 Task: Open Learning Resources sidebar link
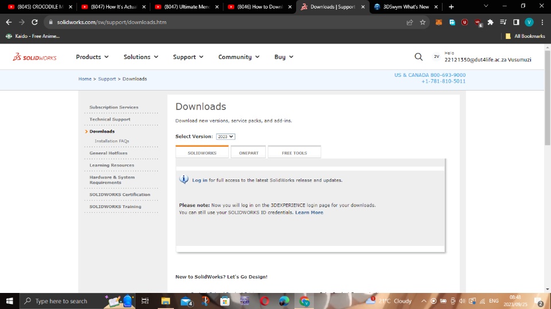coord(112,165)
